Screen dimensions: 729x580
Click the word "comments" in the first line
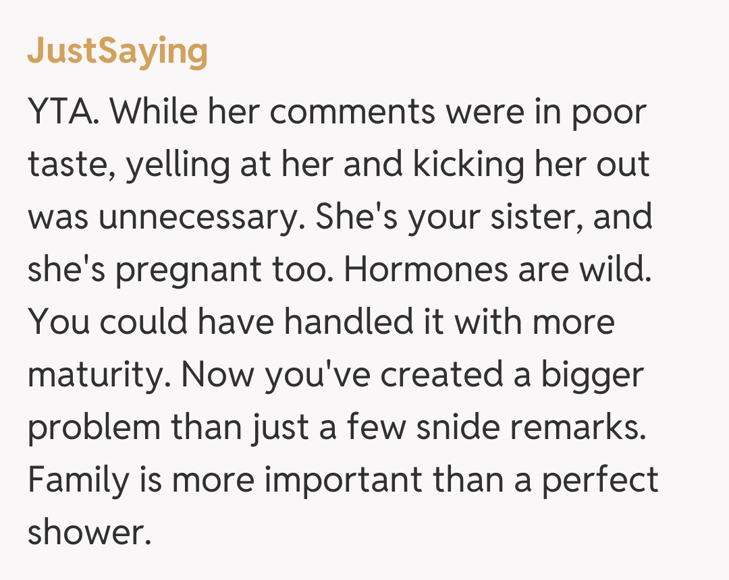(x=352, y=113)
